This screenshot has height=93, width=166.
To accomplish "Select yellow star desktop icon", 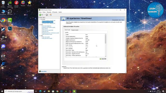I will tap(29, 3).
